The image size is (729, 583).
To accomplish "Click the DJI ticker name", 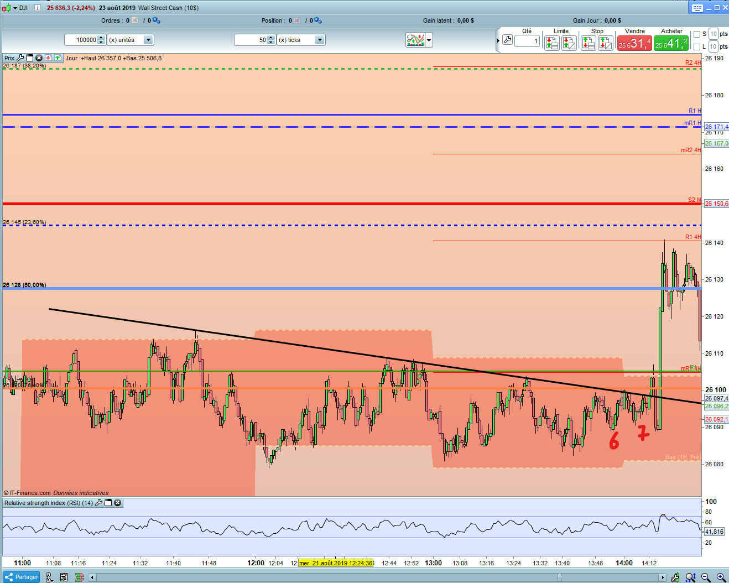I will 24,8.
